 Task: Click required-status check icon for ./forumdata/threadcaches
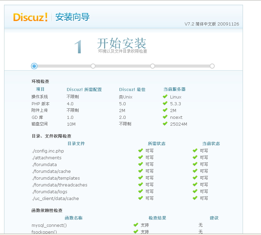click(141, 184)
